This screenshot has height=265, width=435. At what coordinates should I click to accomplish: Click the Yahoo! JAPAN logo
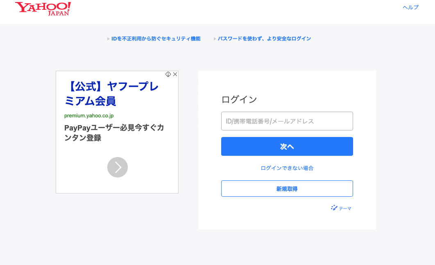click(x=43, y=9)
